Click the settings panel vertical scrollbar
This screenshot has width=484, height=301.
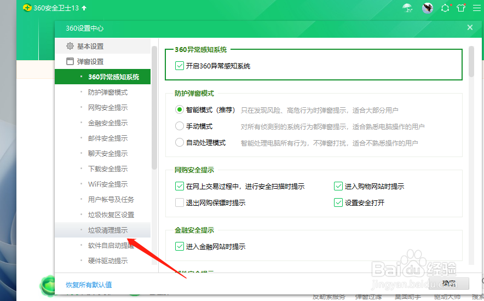471,61
